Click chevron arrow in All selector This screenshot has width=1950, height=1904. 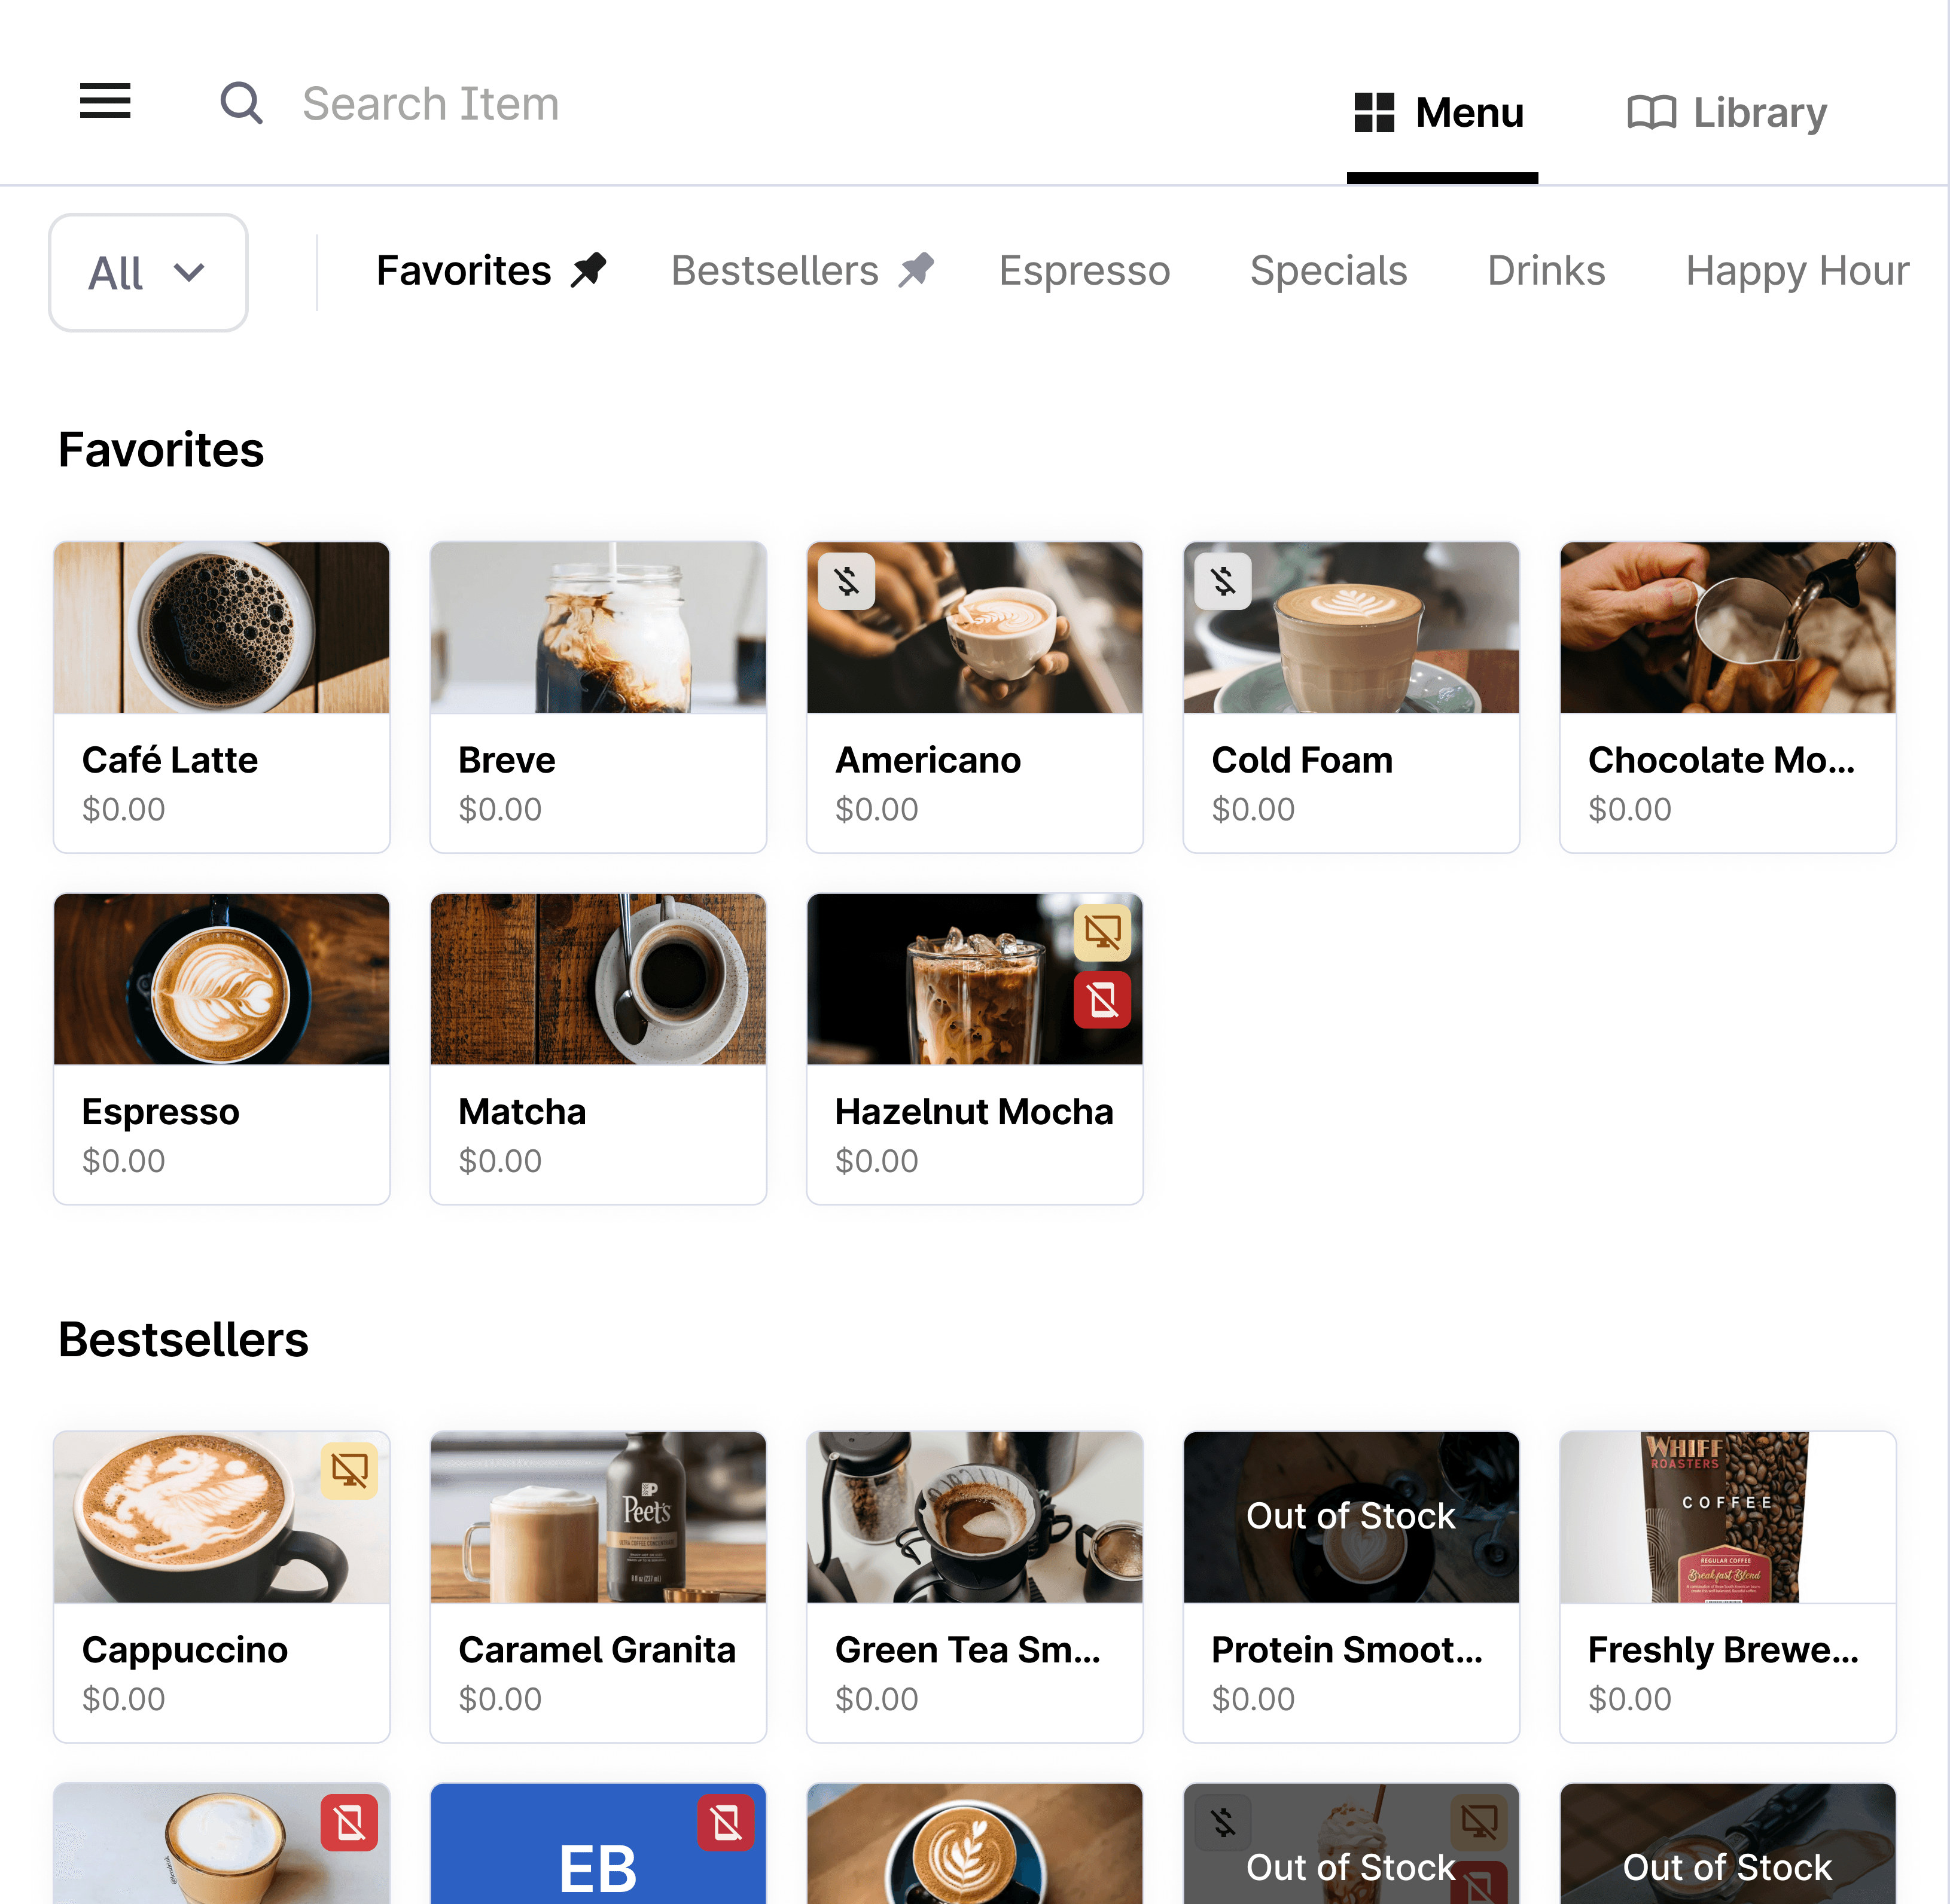point(189,273)
